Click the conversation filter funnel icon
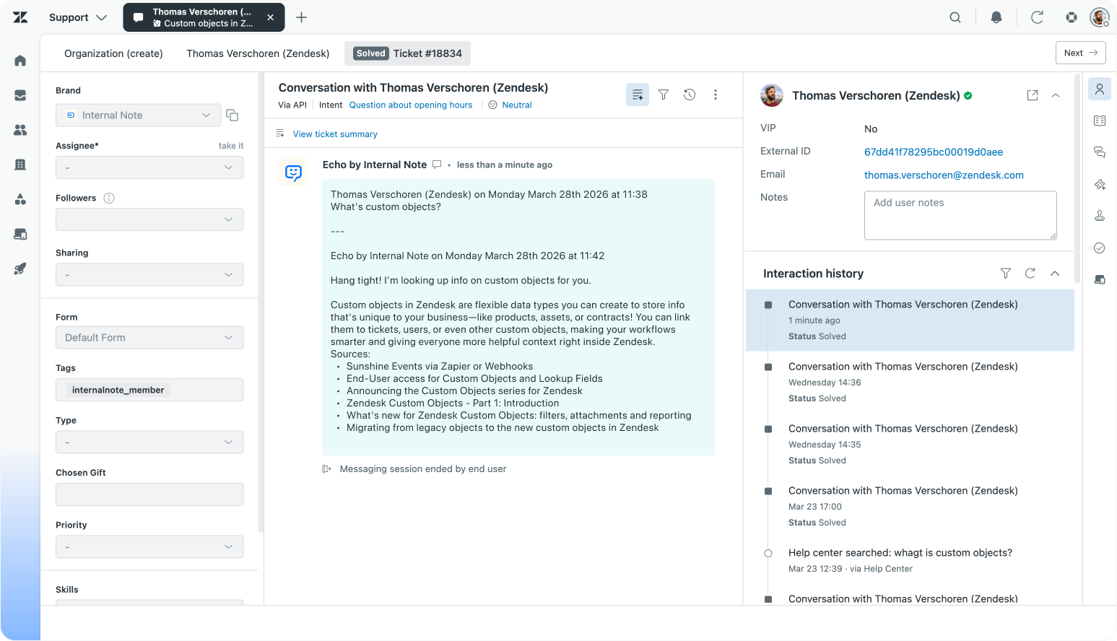This screenshot has width=1117, height=641. tap(664, 95)
